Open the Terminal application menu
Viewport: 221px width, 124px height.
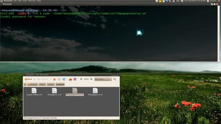8,1
